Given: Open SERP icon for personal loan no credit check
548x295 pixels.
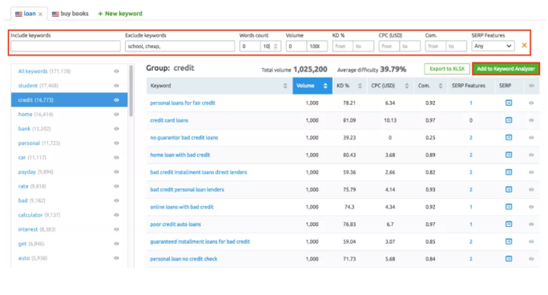Looking at the screenshot, I should [x=509, y=259].
